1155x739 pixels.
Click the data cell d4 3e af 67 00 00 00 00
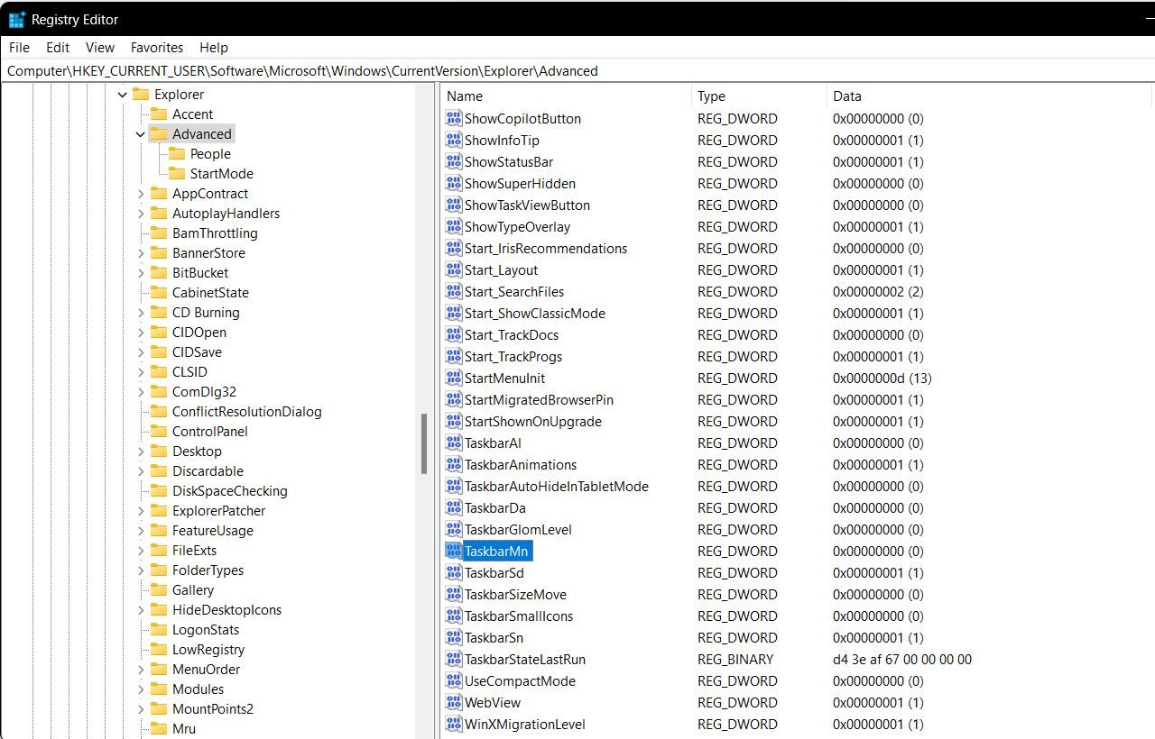click(902, 659)
